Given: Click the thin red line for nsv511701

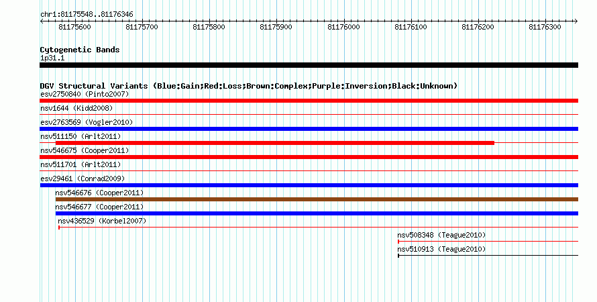Looking at the screenshot, I should 309,170.
